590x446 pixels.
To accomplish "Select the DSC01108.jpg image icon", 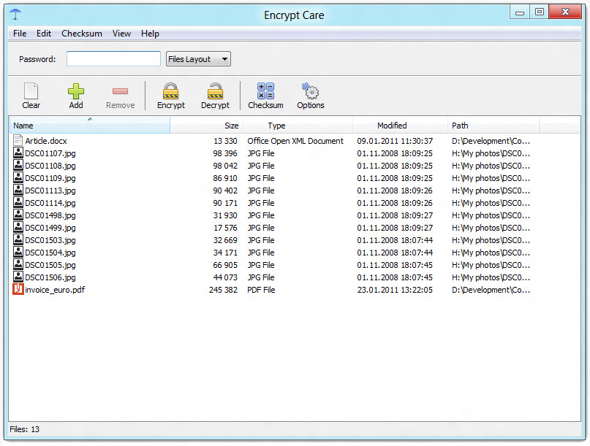I will click(x=18, y=165).
